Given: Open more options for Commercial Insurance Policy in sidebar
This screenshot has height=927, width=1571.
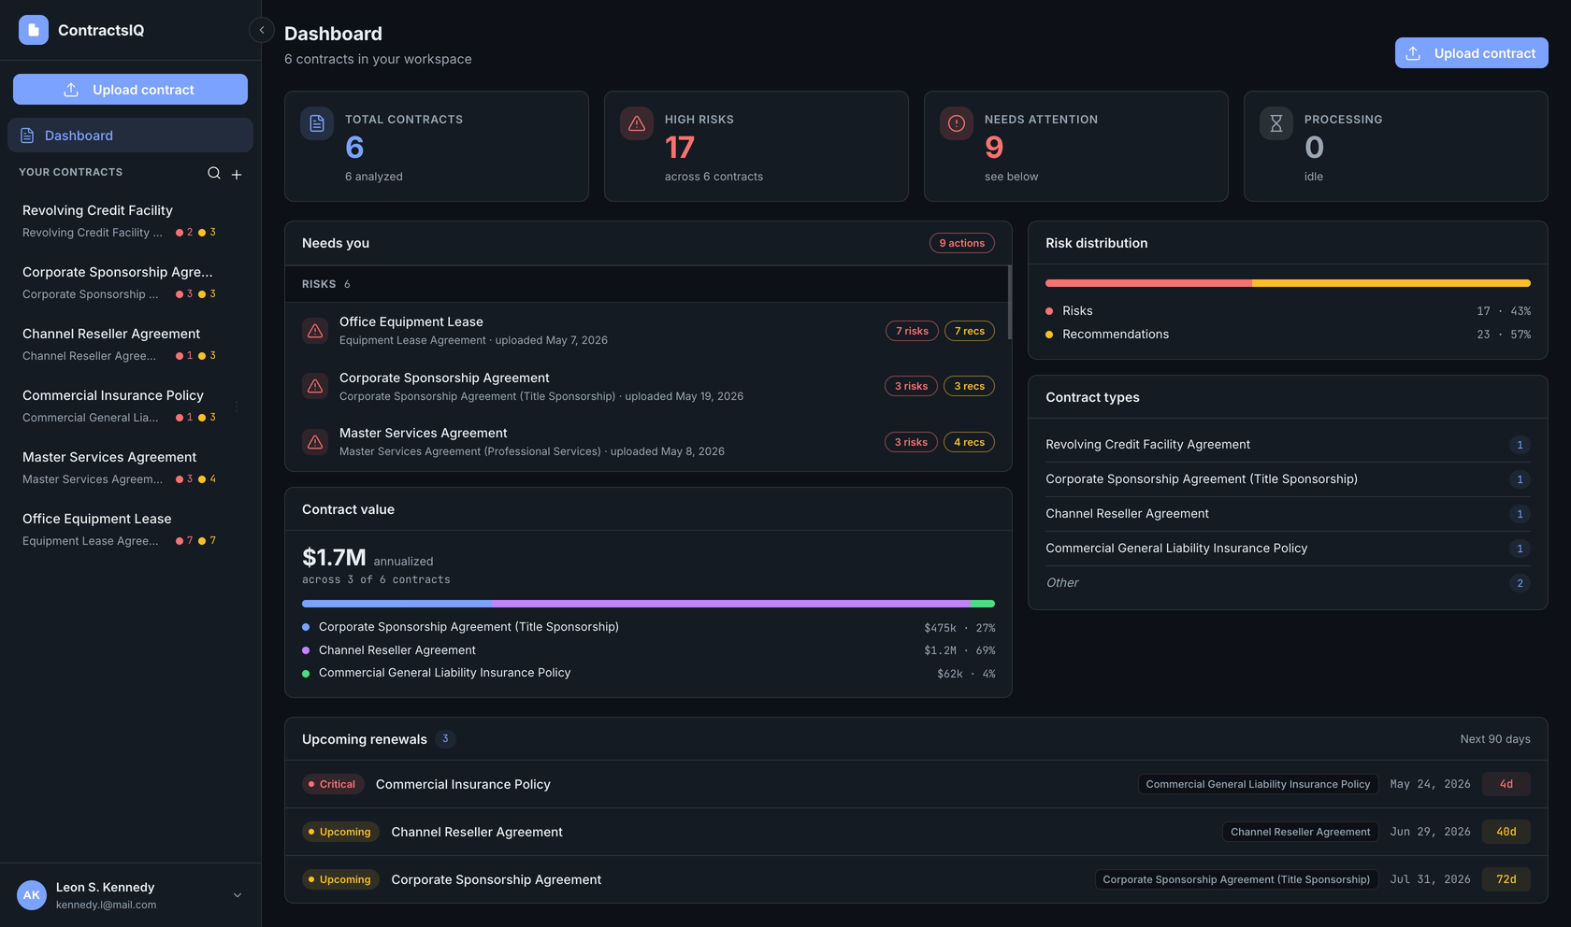Looking at the screenshot, I should (x=237, y=406).
